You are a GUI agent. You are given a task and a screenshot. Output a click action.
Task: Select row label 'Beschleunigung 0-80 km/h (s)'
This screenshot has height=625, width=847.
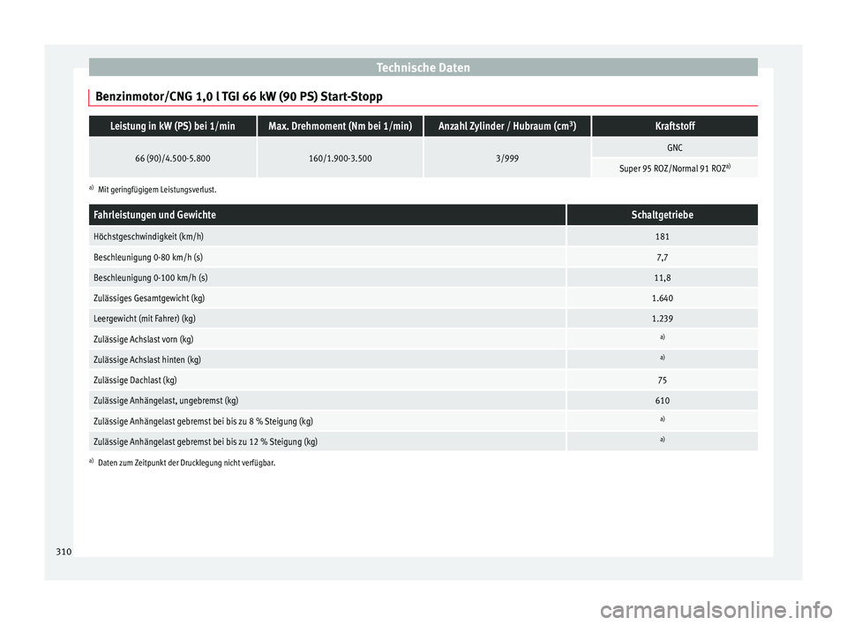[x=148, y=257]
